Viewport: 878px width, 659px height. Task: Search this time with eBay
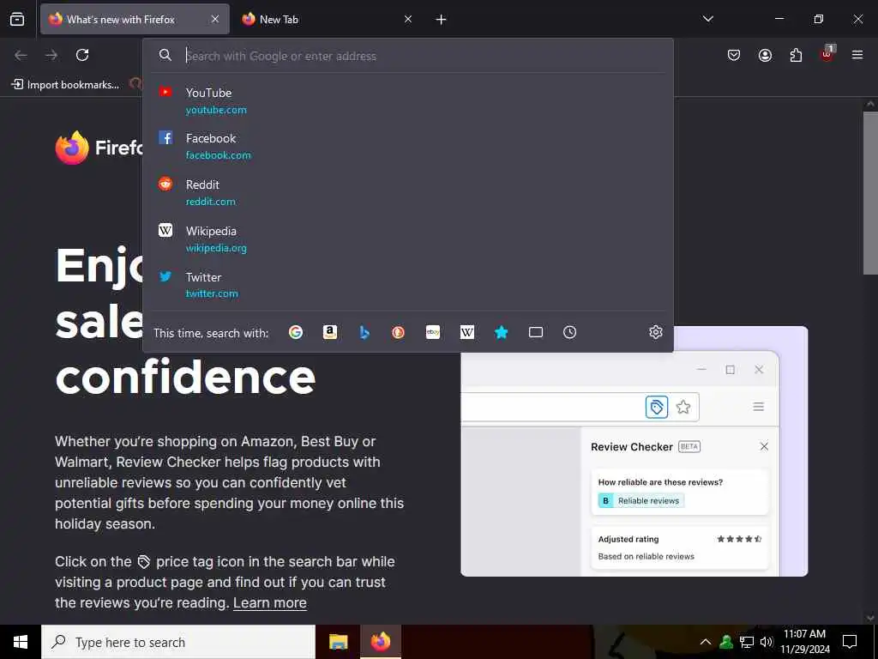point(433,332)
